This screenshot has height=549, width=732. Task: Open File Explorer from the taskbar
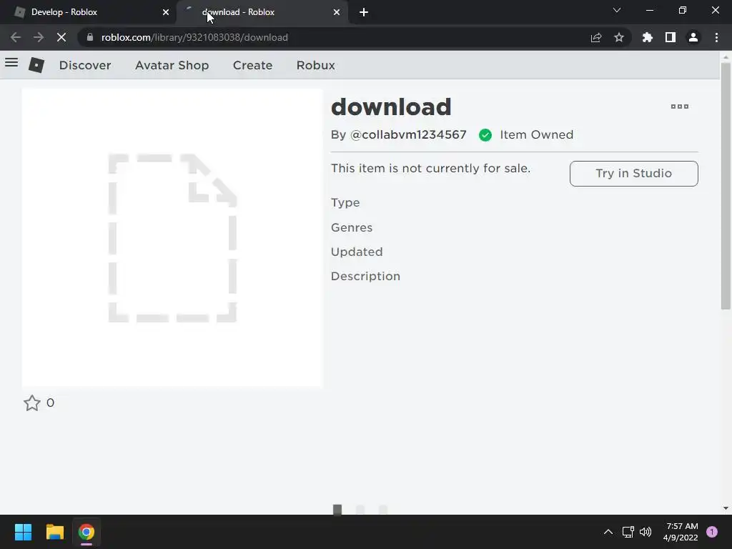point(54,532)
